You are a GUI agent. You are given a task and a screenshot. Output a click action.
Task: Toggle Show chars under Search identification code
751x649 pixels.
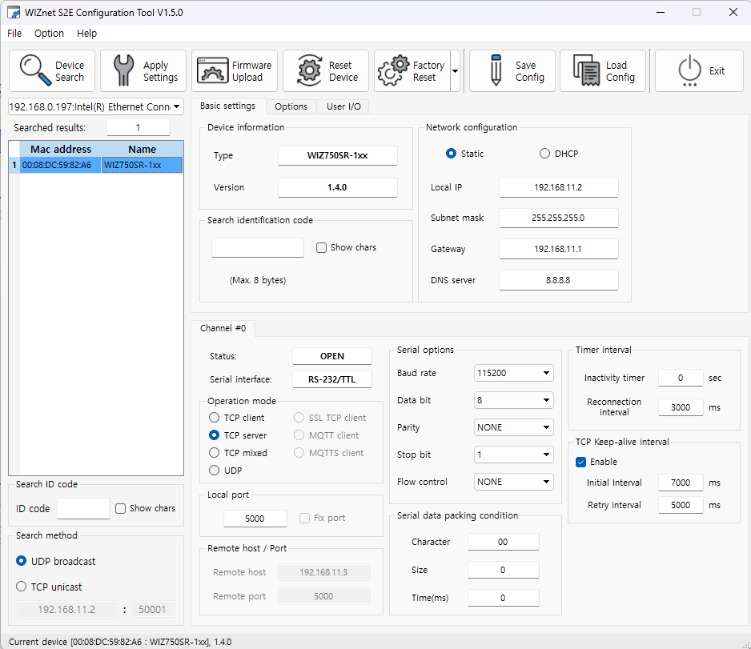click(x=321, y=247)
